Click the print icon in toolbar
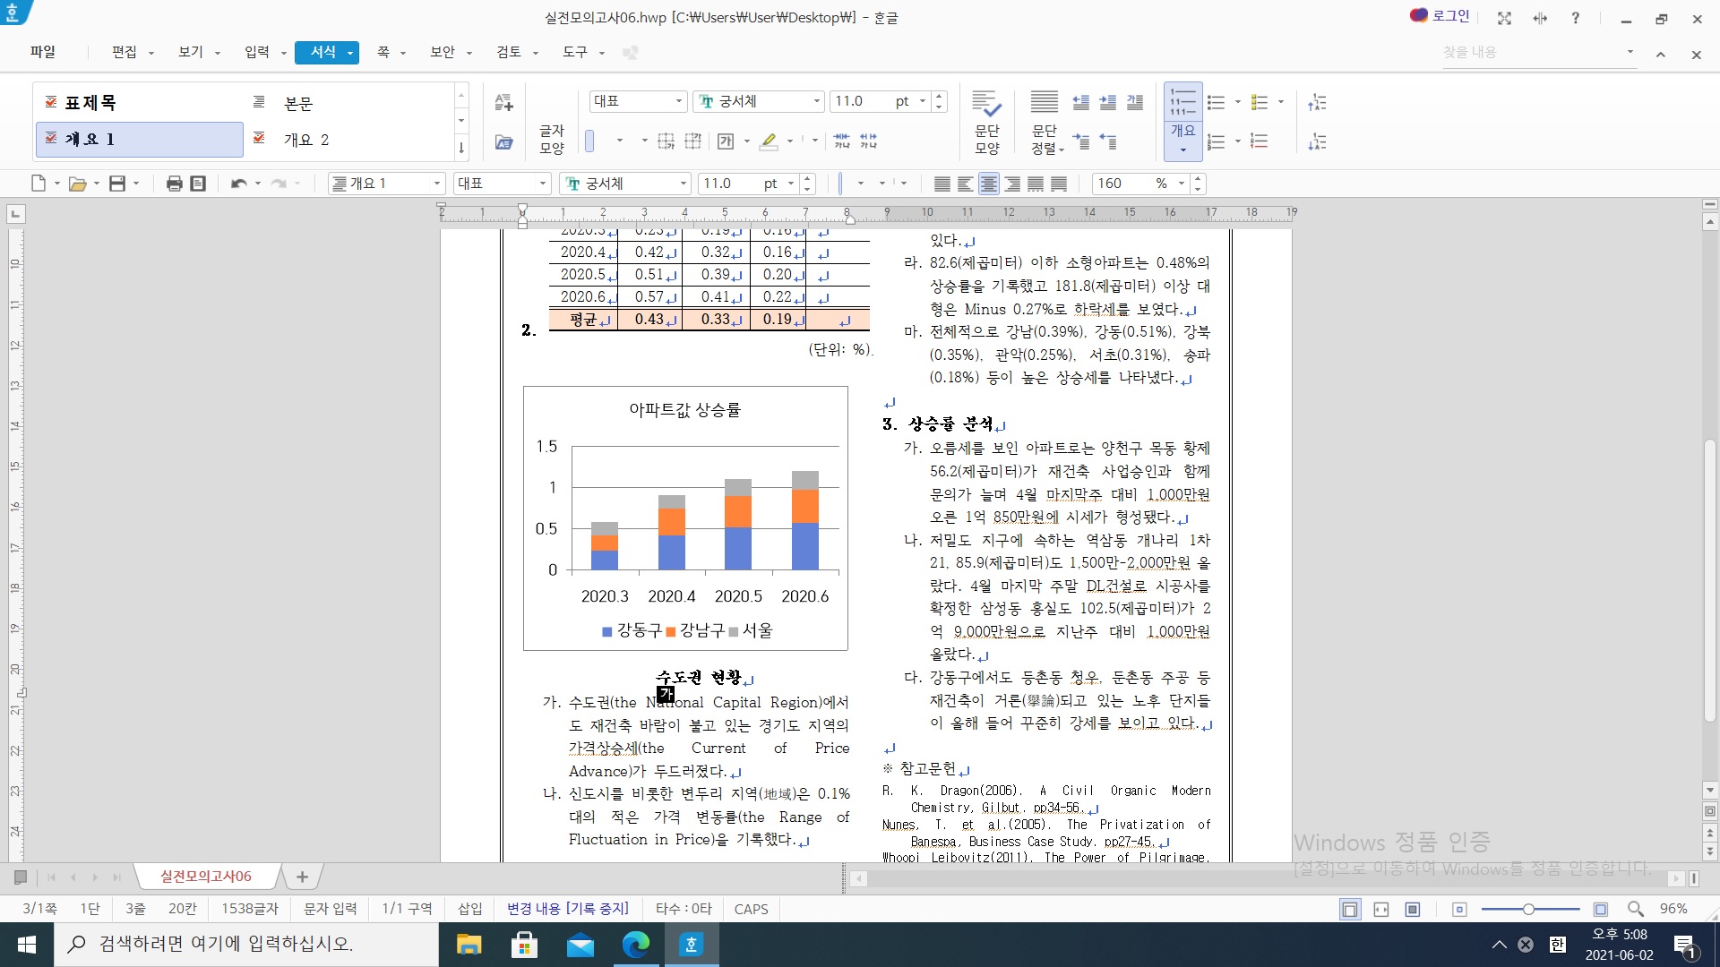 174,184
